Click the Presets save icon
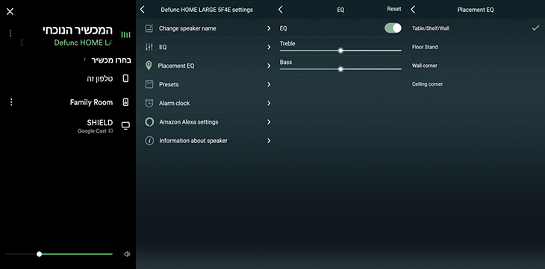 149,84
